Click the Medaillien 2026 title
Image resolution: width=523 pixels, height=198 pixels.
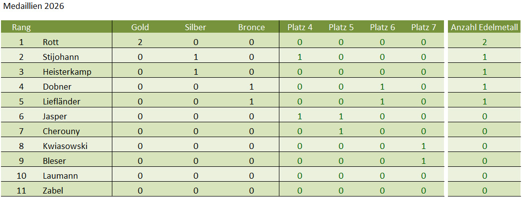(33, 6)
